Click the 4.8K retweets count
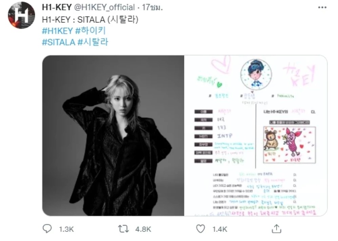The width and height of the screenshot is (338, 241). (143, 229)
